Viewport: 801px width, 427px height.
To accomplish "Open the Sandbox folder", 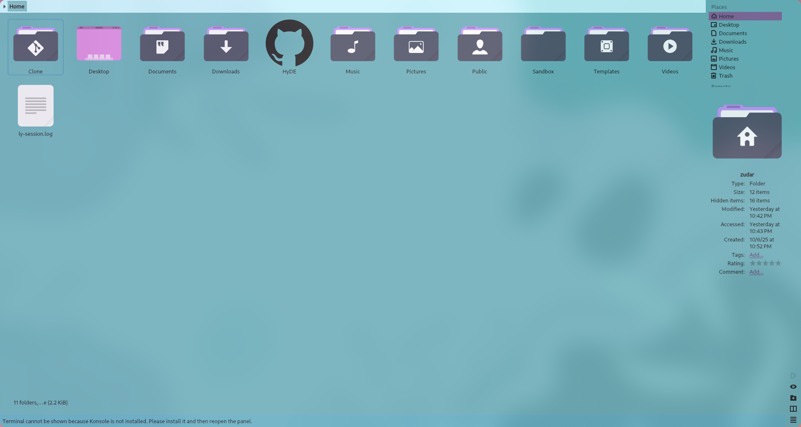I will click(543, 45).
